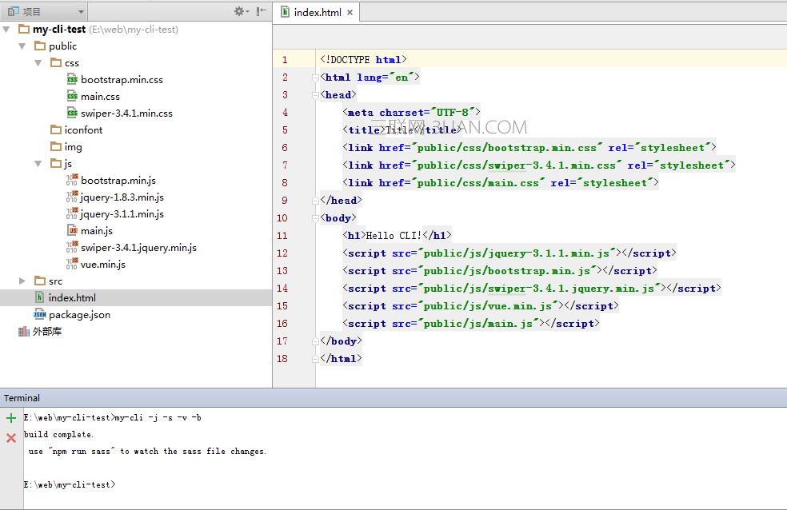
Task: Close the terminal session with red X
Action: tap(10, 437)
